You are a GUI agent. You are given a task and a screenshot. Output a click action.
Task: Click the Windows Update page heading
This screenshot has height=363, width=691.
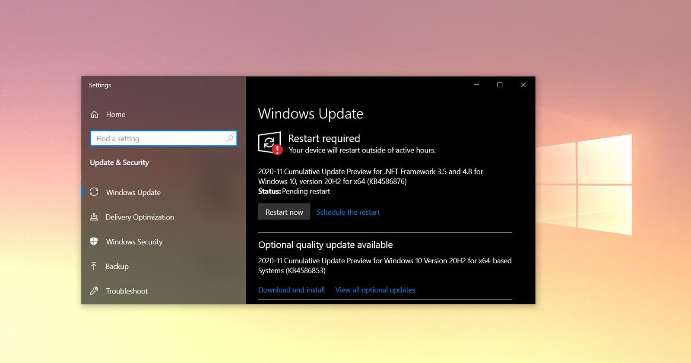[311, 114]
